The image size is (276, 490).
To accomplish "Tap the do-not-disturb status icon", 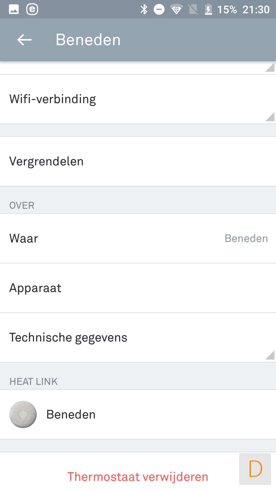I will tap(159, 10).
